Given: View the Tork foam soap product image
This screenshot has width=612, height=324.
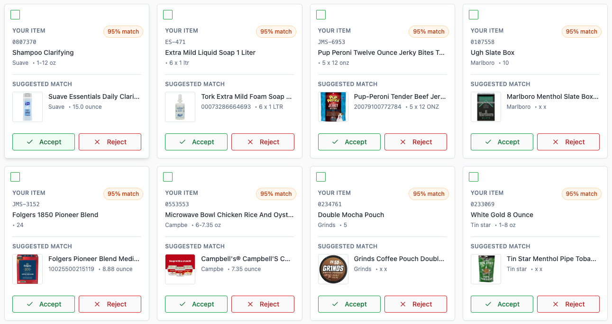Looking at the screenshot, I should (x=180, y=107).
